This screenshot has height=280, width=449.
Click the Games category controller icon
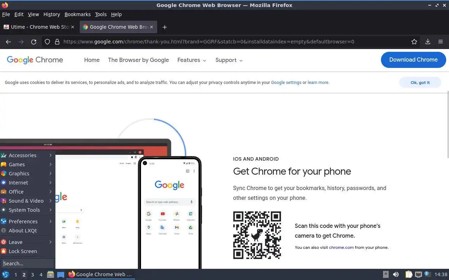tap(4, 164)
